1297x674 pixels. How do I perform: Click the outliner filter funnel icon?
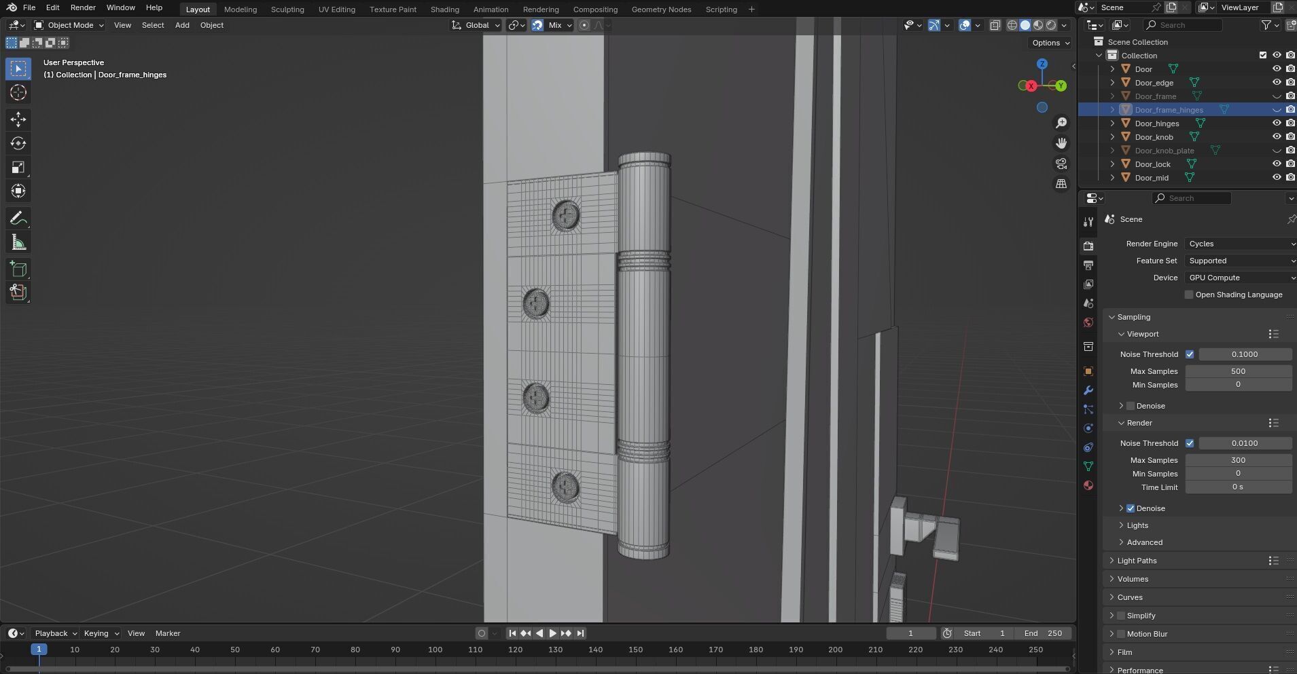(1266, 25)
